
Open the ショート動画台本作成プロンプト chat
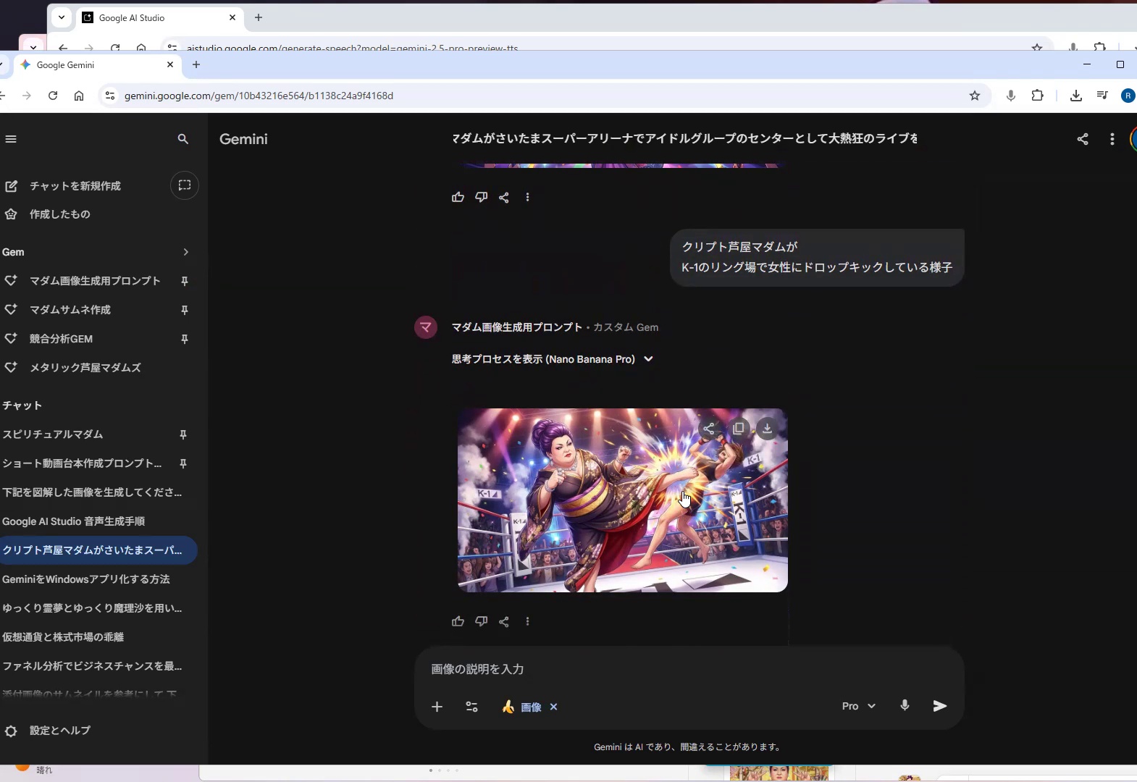[82, 463]
